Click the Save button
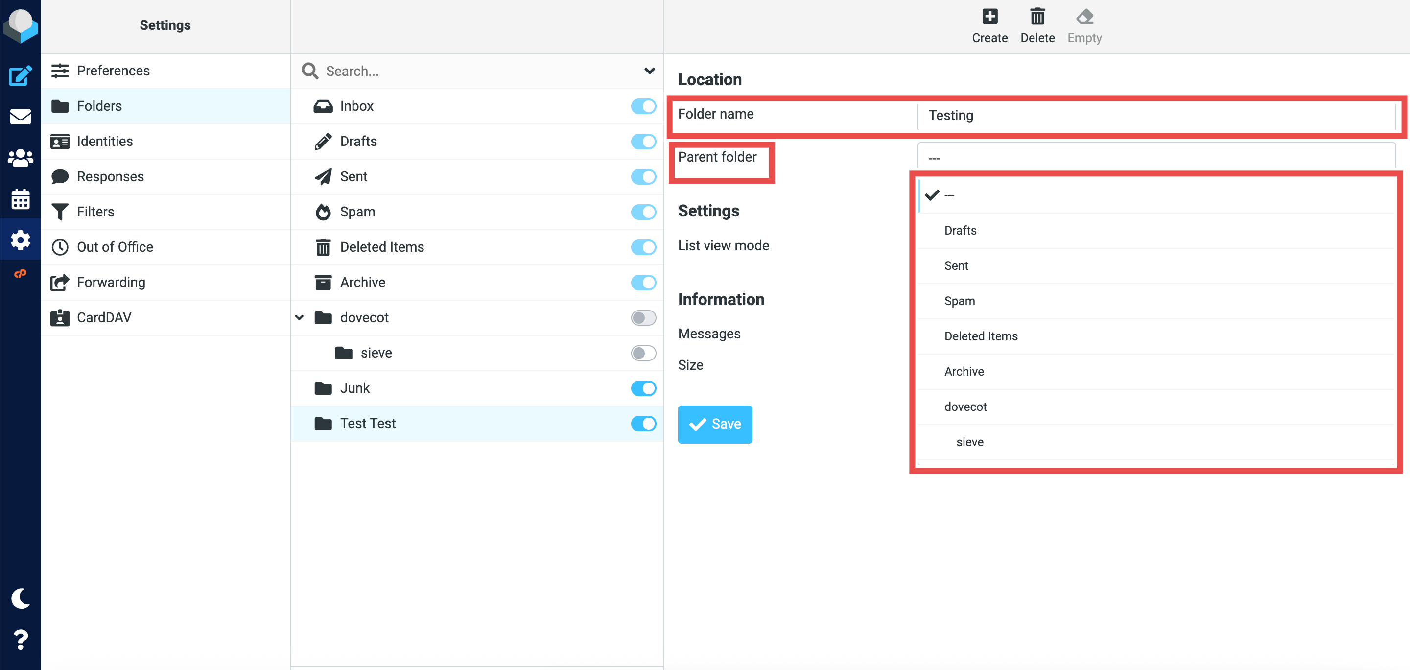 tap(714, 424)
